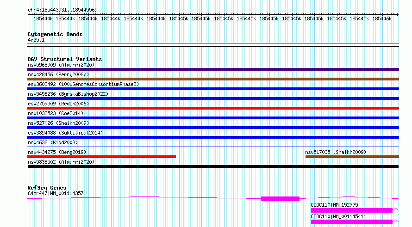The image size is (412, 227).
Task: Click the RefSeq Genes track heading
Action: (47, 188)
